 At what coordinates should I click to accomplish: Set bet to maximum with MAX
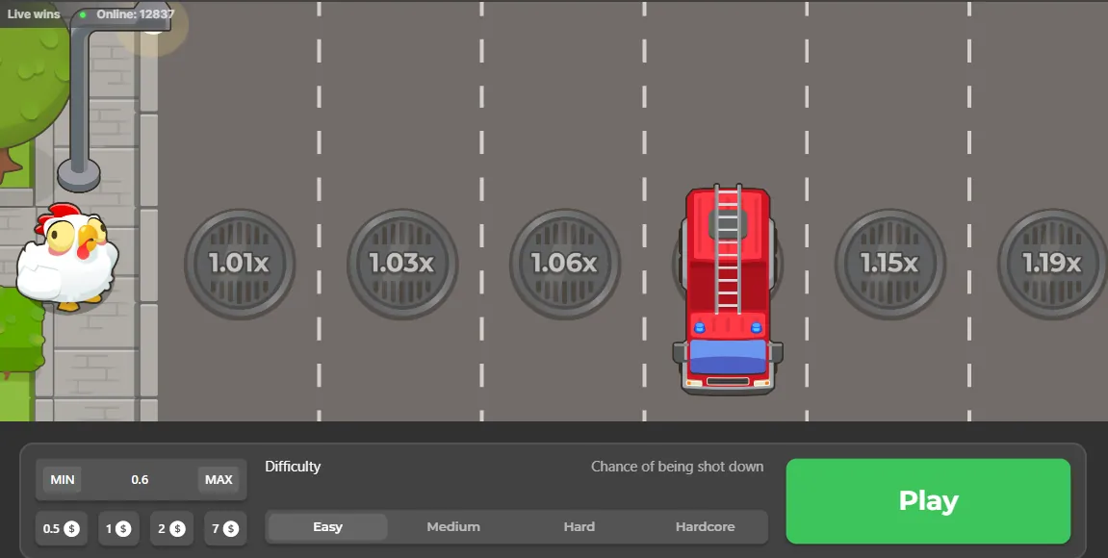coord(219,480)
